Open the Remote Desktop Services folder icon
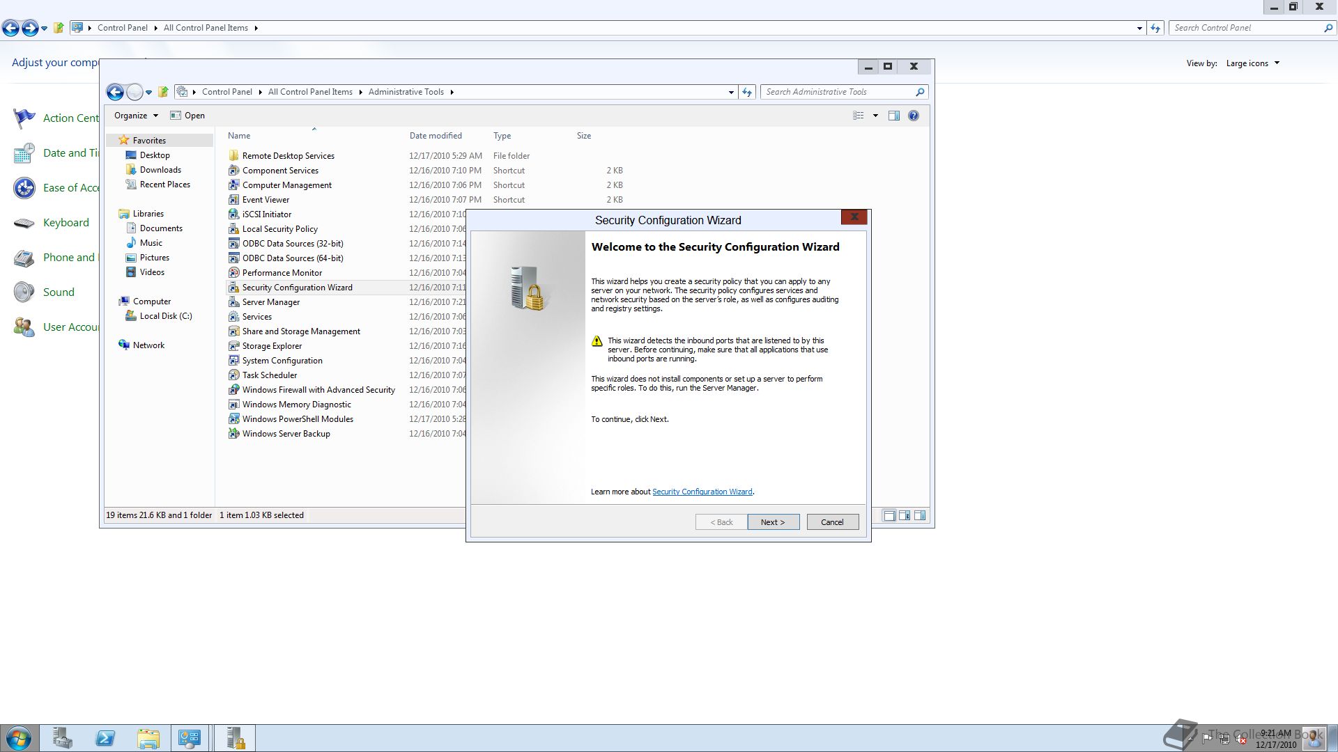Image resolution: width=1338 pixels, height=752 pixels. tap(234, 155)
